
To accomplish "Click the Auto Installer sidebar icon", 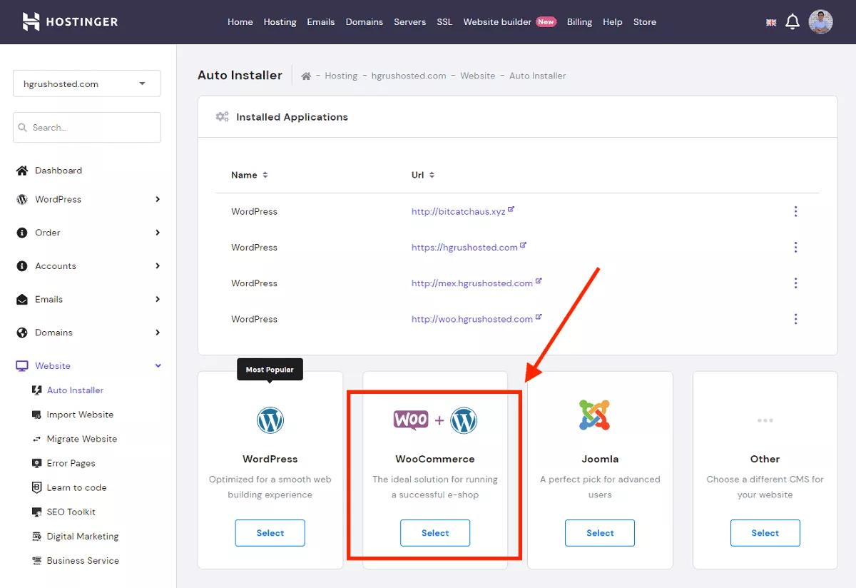I will [x=37, y=390].
